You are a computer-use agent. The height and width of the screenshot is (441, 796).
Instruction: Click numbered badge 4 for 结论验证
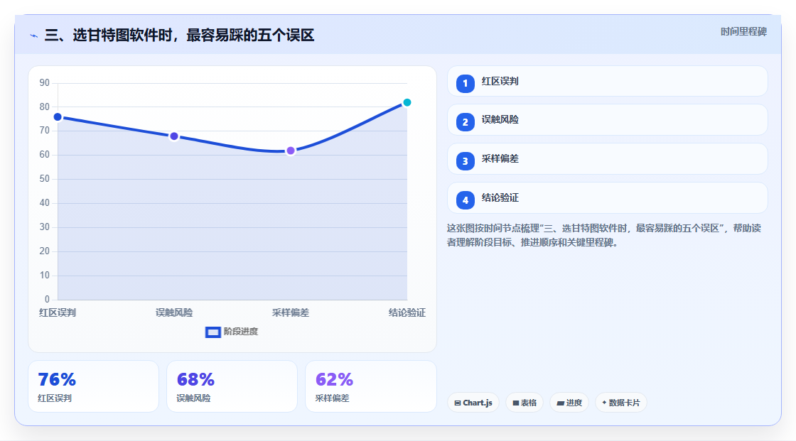(465, 200)
